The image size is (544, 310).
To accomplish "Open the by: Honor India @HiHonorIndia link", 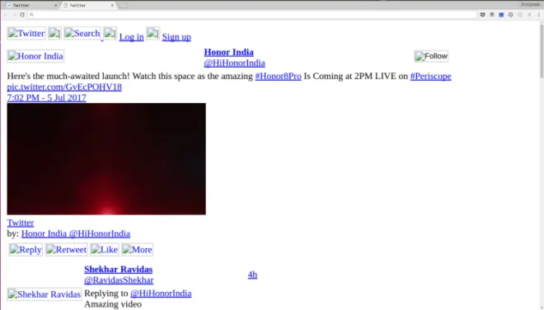I will pos(76,233).
